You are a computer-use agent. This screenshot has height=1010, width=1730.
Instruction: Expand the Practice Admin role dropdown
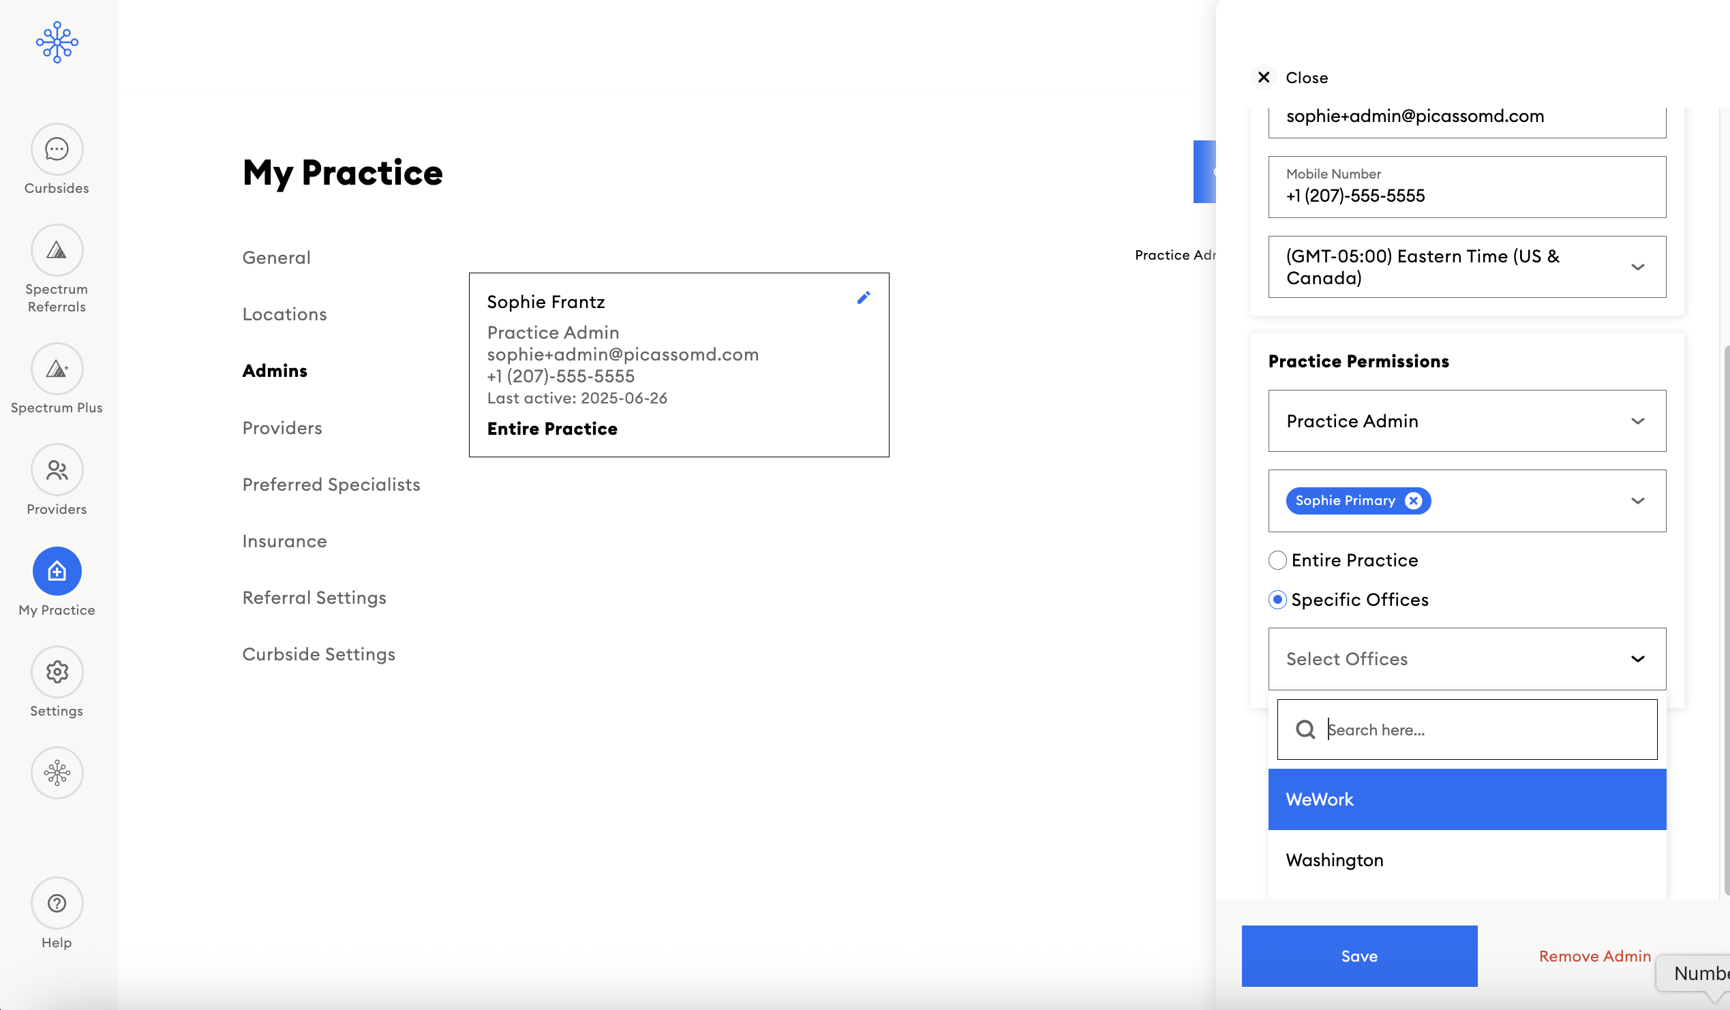pos(1466,422)
